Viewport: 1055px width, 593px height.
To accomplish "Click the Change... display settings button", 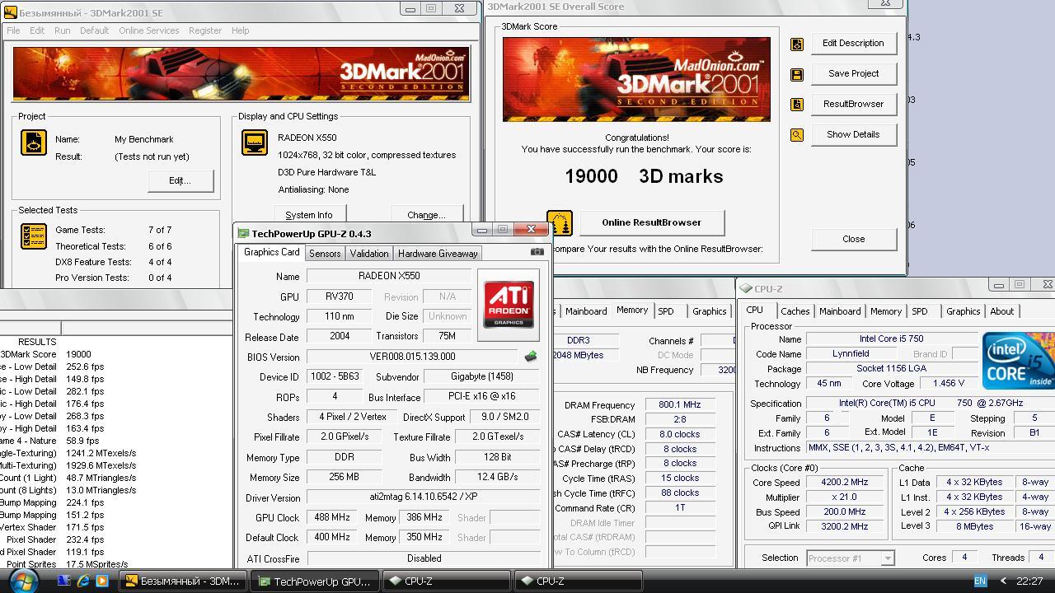I will tap(426, 213).
